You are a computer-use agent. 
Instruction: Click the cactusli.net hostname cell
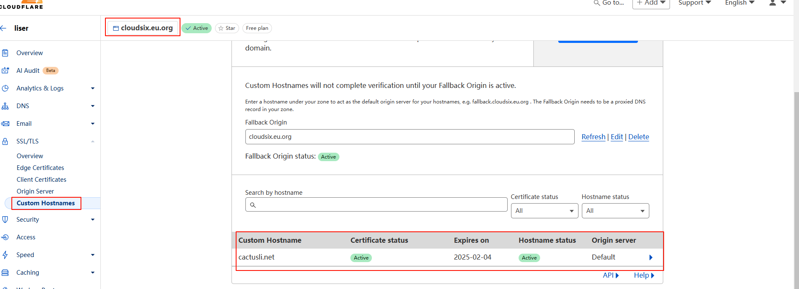point(256,257)
